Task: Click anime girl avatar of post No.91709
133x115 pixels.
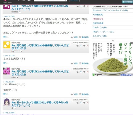Action: tap(7, 102)
